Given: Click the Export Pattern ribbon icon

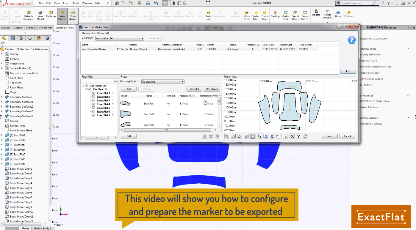Looking at the screenshot, I should 305,15.
